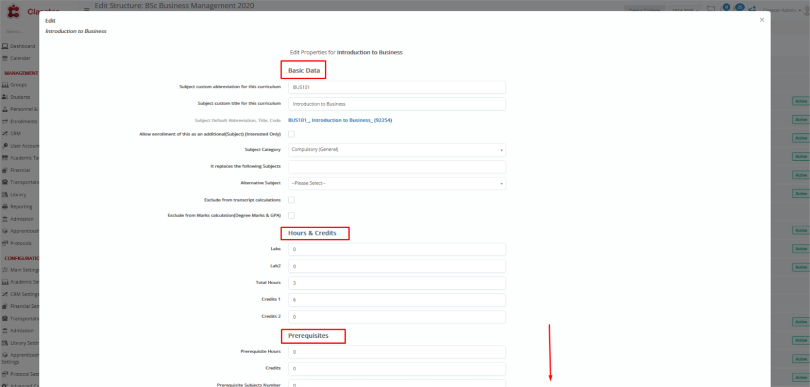Image resolution: width=810 pixels, height=387 pixels.
Task: Click the subject custom title field
Action: [397, 104]
